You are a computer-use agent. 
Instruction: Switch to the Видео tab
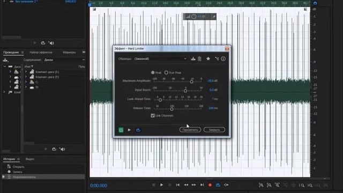click(x=30, y=159)
